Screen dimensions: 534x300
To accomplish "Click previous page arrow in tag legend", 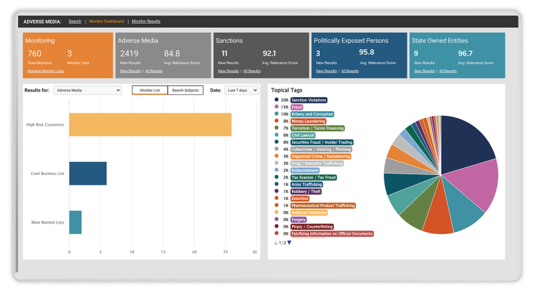I will [276, 242].
